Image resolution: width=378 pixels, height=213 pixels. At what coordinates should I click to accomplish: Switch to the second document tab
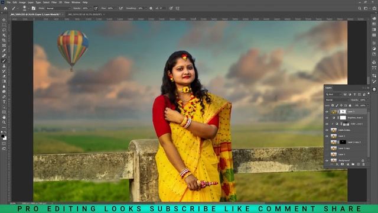tap(85, 14)
